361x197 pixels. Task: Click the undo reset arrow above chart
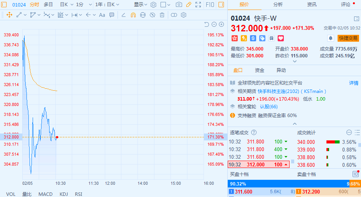(207, 24)
